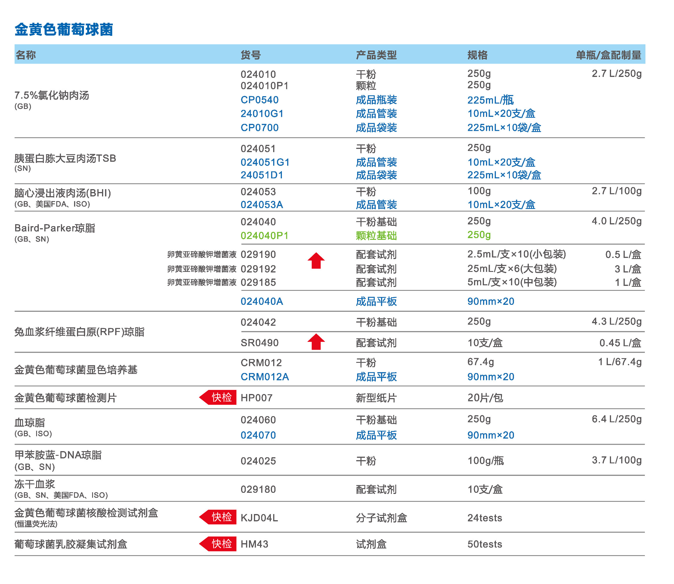Click the spec 20片/包
674x584 pixels.
click(x=485, y=397)
